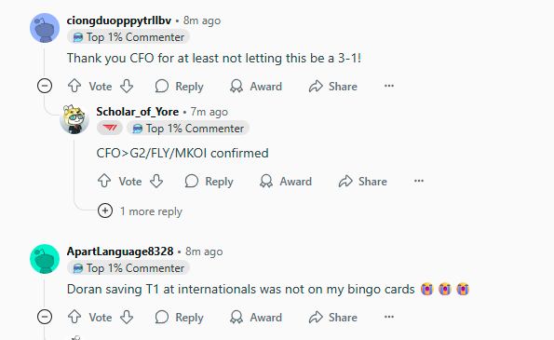
Task: Open ApartLanguage8328 user profile link
Action: pos(120,252)
